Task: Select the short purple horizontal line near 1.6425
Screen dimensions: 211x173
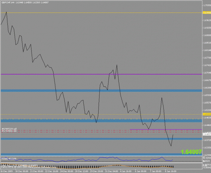Action: pos(166,129)
